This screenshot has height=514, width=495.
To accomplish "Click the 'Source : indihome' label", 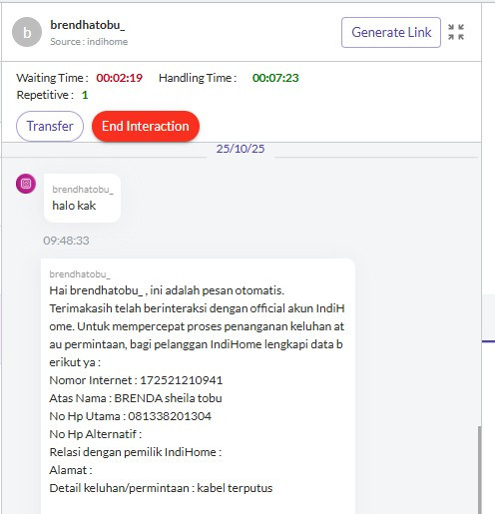I will [89, 42].
